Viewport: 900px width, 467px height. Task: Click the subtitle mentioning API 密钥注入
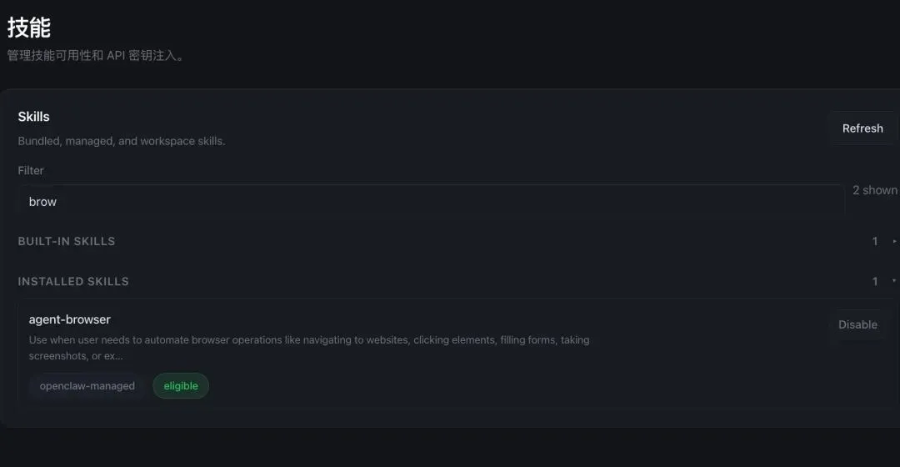coord(95,56)
